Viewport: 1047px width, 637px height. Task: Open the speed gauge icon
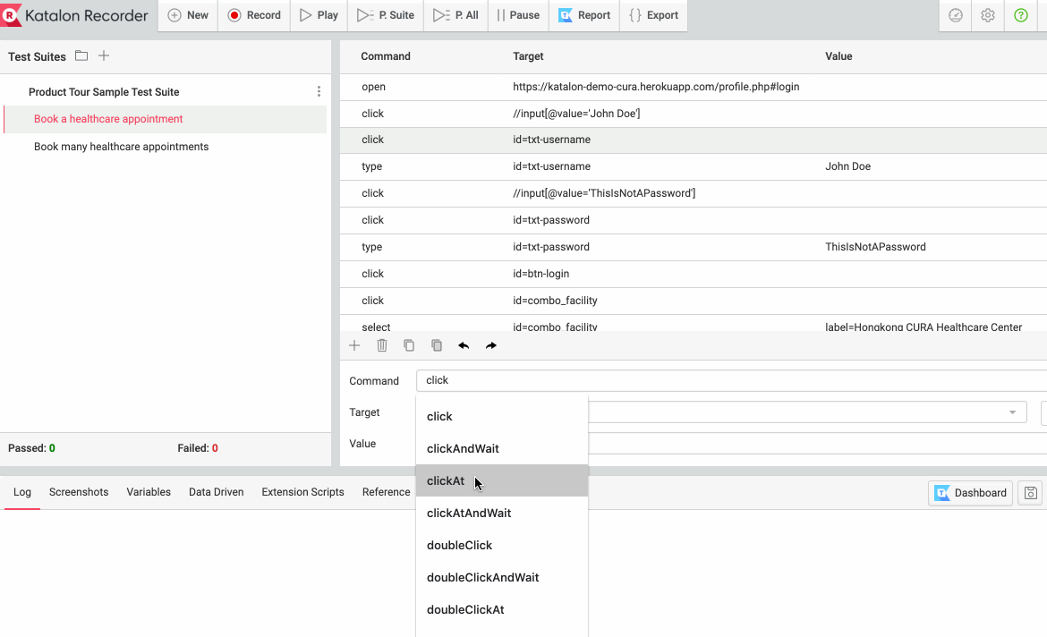(956, 14)
